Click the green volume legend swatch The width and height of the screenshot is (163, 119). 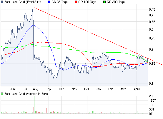[2, 94]
